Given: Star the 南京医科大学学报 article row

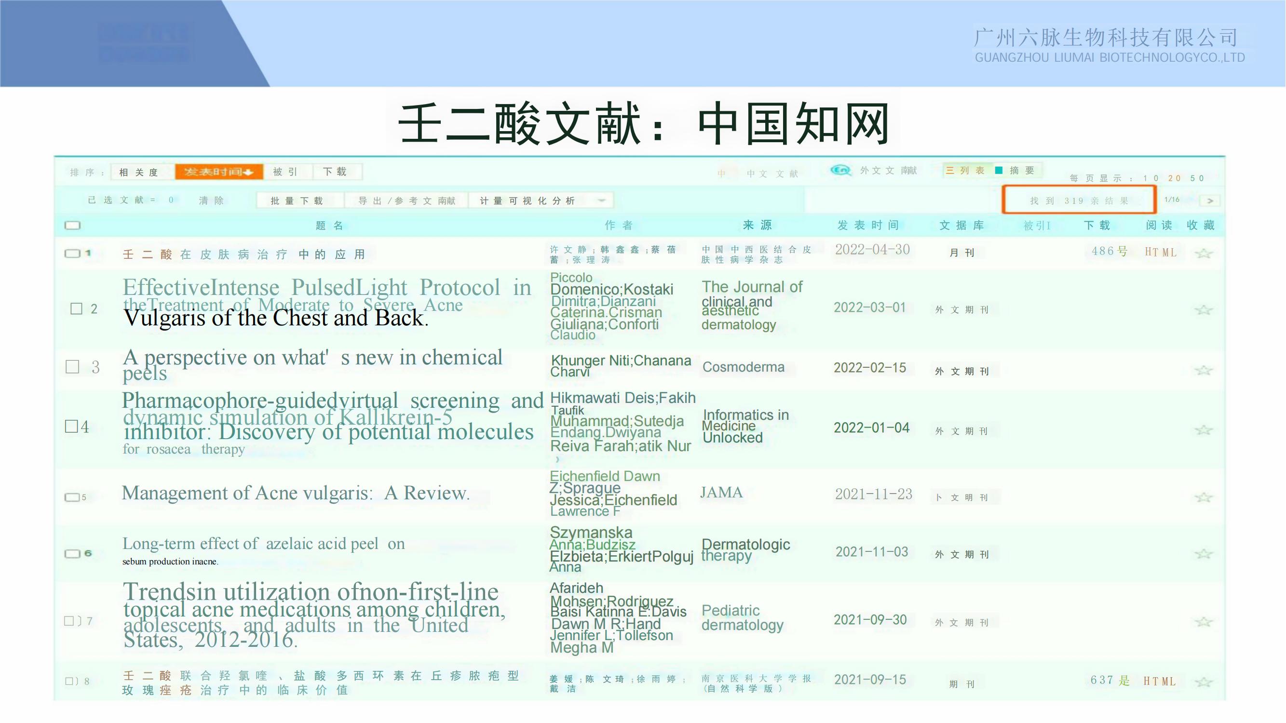Looking at the screenshot, I should coord(1204,682).
